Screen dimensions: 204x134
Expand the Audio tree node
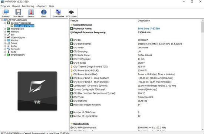[x=5, y=46]
